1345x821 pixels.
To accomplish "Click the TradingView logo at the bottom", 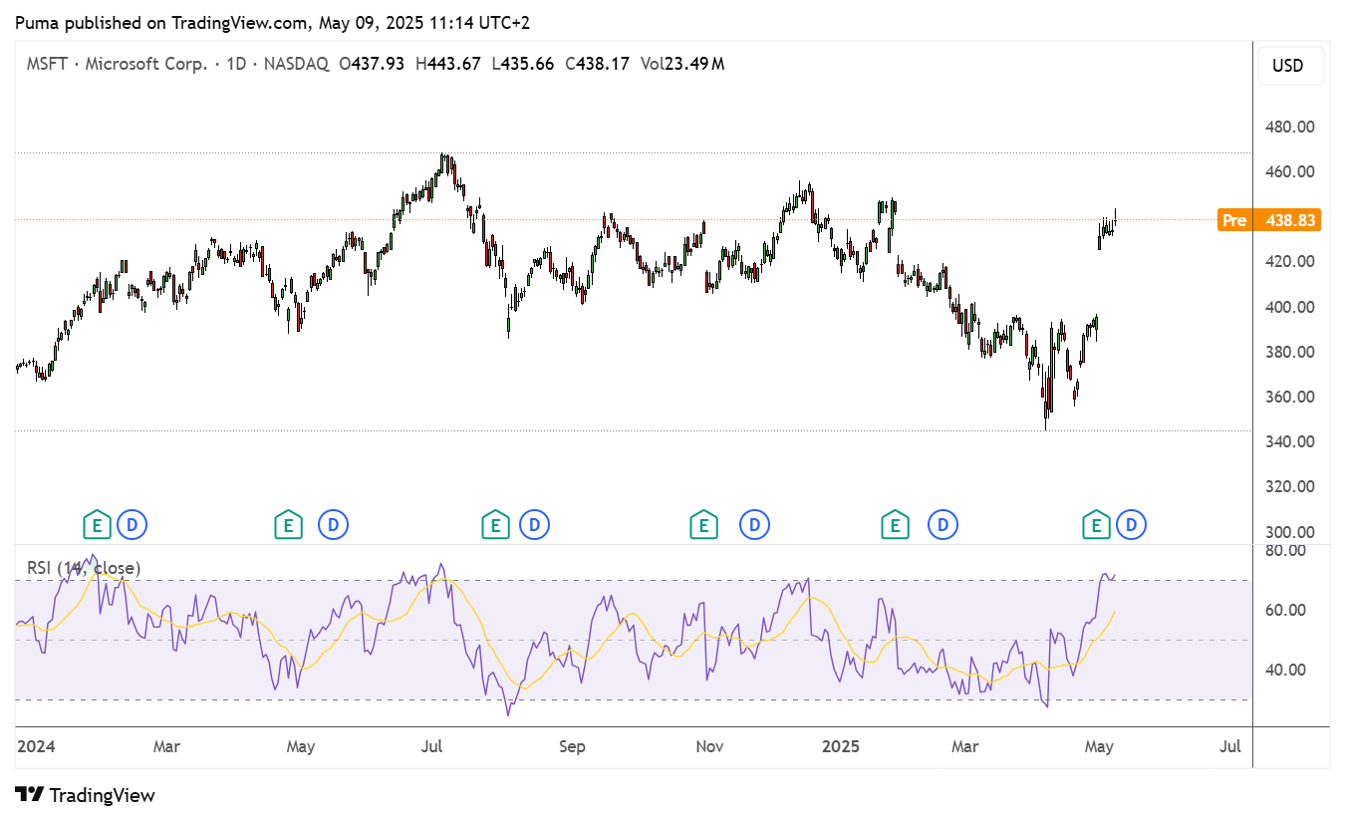I will (87, 795).
